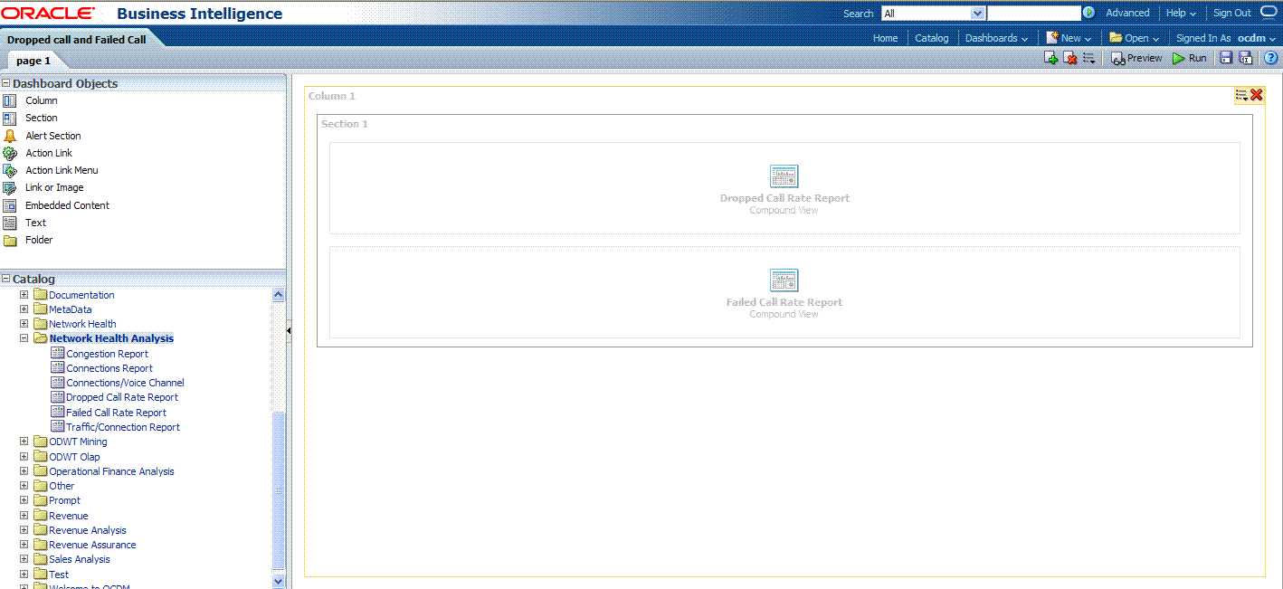Click the Save dashboard floppy icon
Image resolution: width=1283 pixels, height=589 pixels.
click(1226, 58)
